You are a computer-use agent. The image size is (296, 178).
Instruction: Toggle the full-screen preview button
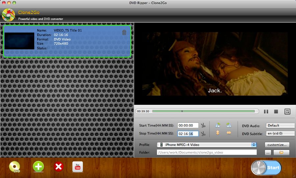coord(287,111)
